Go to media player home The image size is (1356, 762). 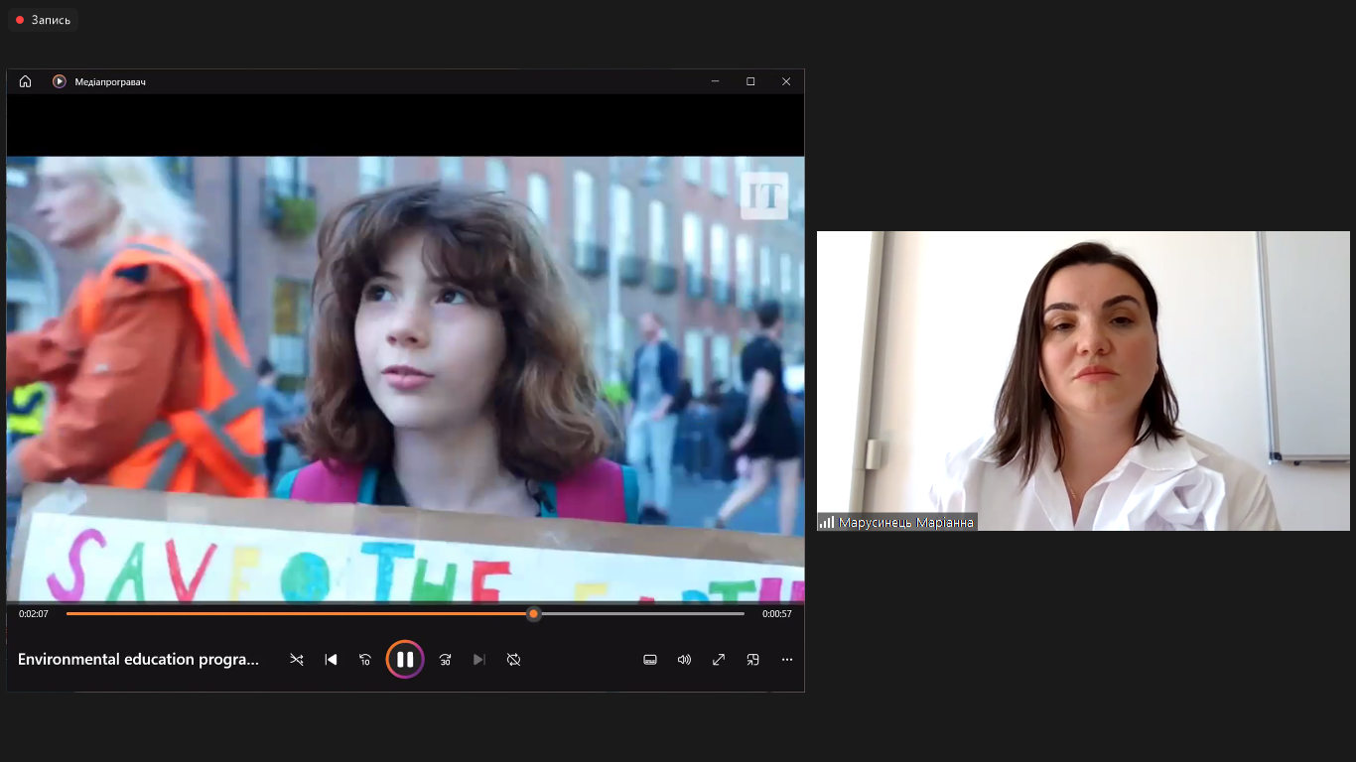tap(26, 81)
